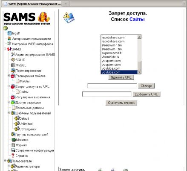Click the Добавить URL button
The image size is (187, 171).
147,94
